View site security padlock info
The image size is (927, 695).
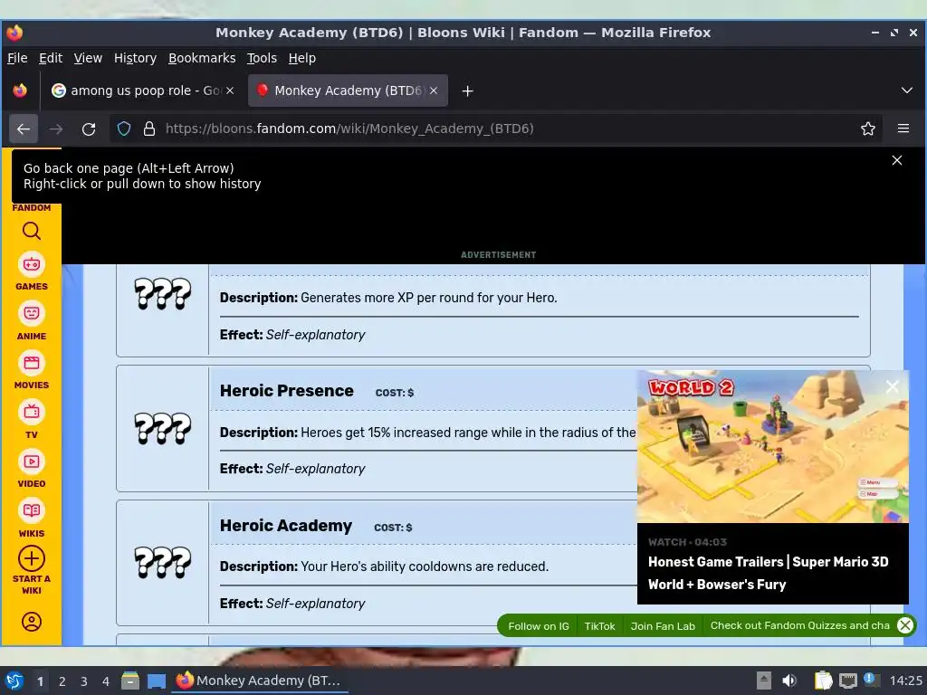tap(149, 129)
